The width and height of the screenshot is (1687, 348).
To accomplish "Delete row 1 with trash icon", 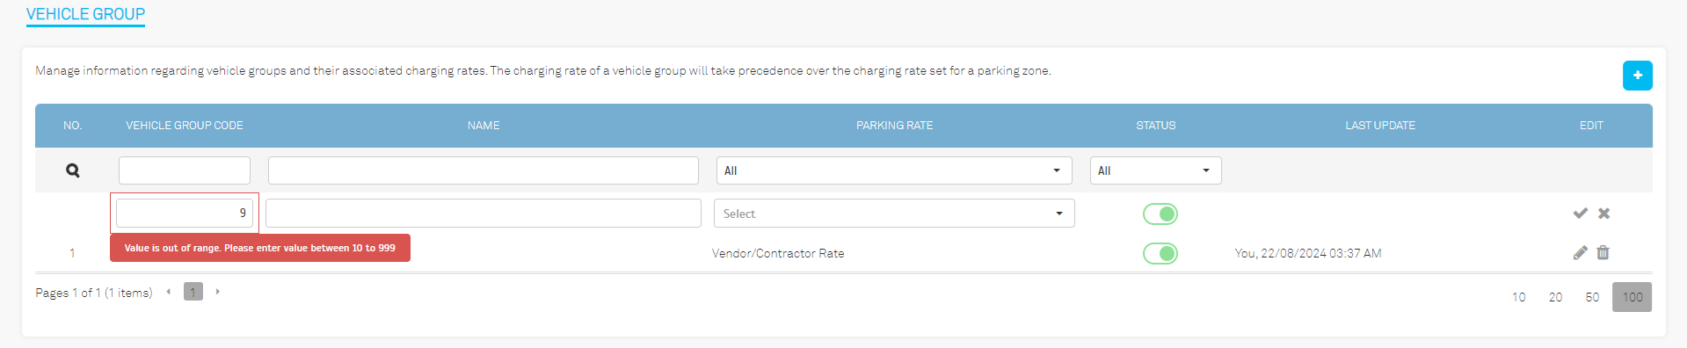I will click(x=1603, y=253).
